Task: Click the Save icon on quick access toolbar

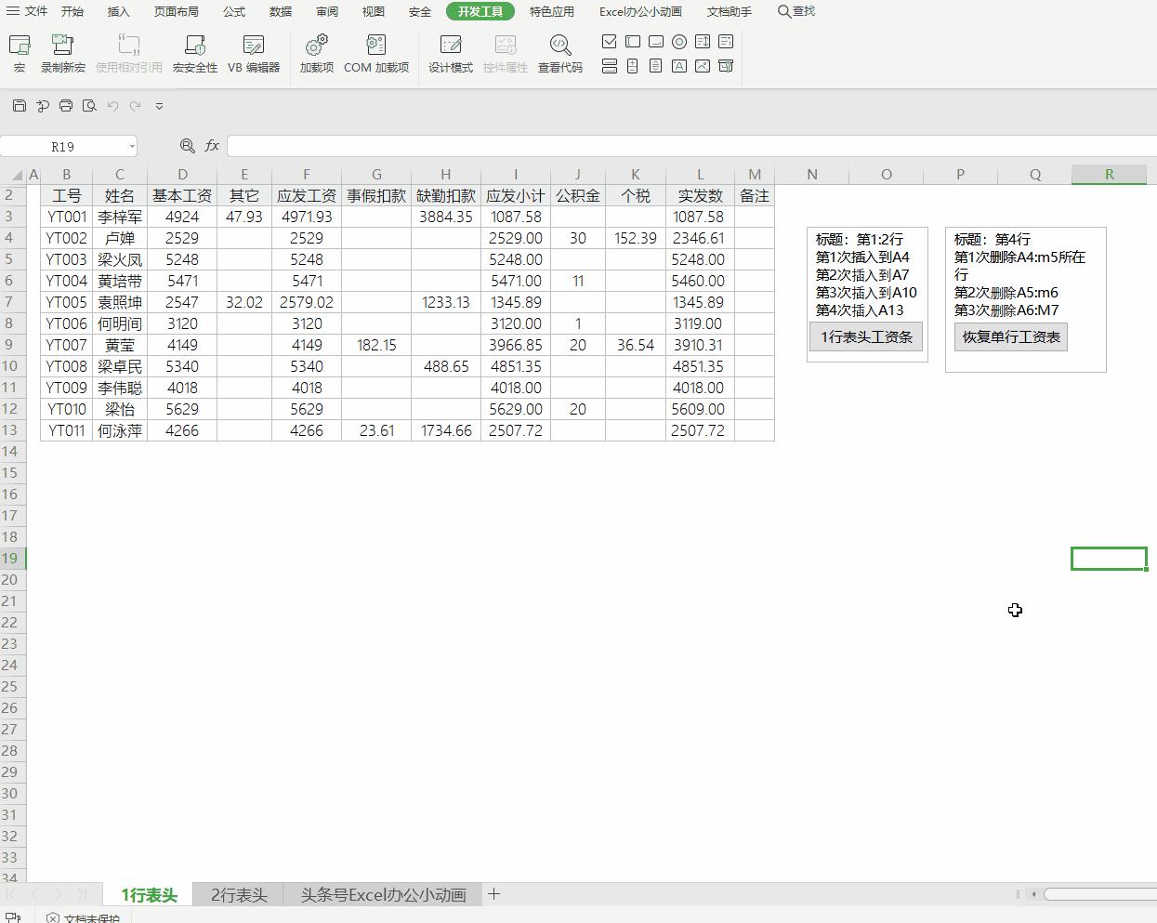Action: pos(20,105)
